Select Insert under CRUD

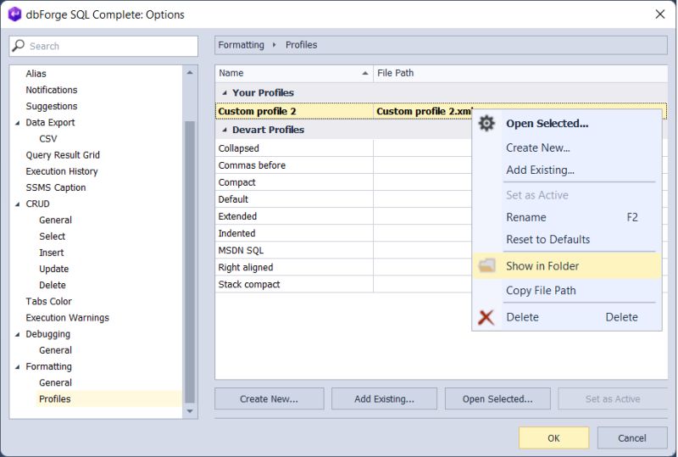52,253
